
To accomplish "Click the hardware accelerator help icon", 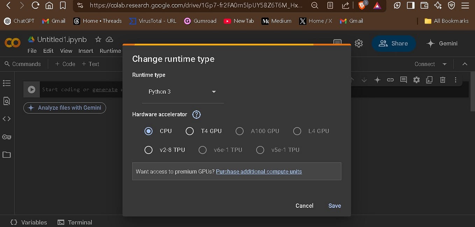I will tap(197, 114).
